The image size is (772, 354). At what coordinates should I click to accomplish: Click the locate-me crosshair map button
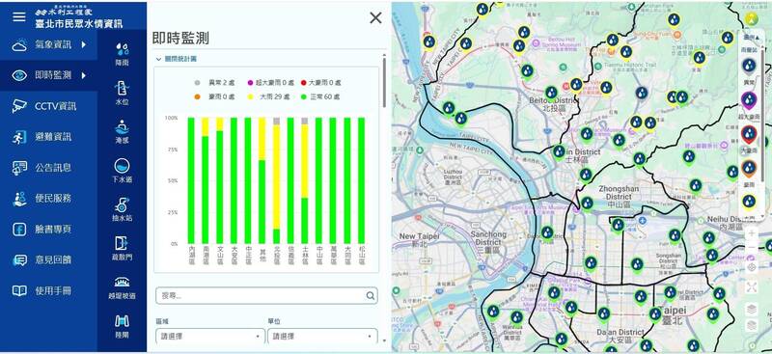752,267
